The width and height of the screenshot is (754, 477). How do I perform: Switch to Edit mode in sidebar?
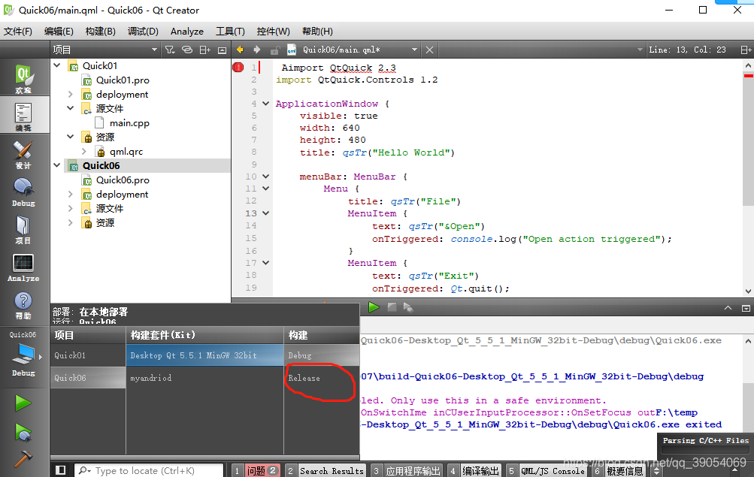[23, 116]
